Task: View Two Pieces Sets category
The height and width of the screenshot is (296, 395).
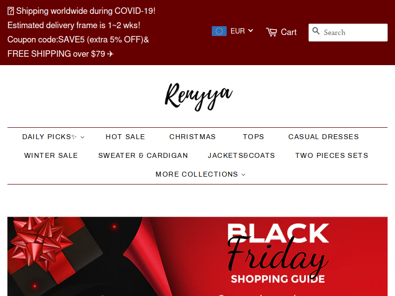Action: [x=331, y=155]
